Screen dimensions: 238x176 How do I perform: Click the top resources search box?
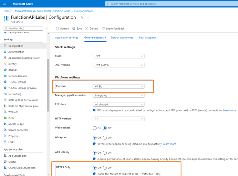(x=171, y=4)
